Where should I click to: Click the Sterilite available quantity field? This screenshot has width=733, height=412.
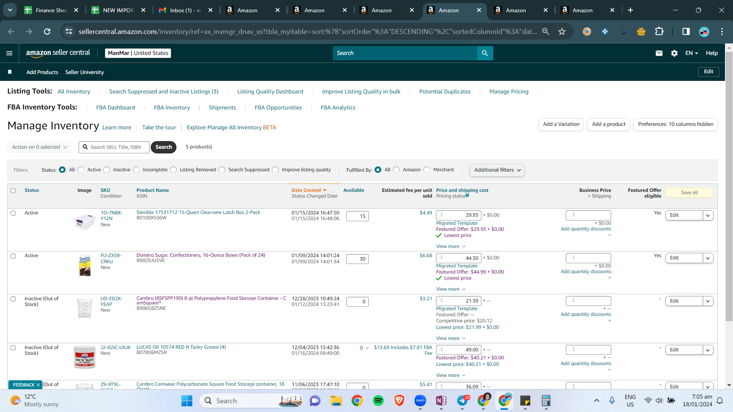tap(357, 216)
